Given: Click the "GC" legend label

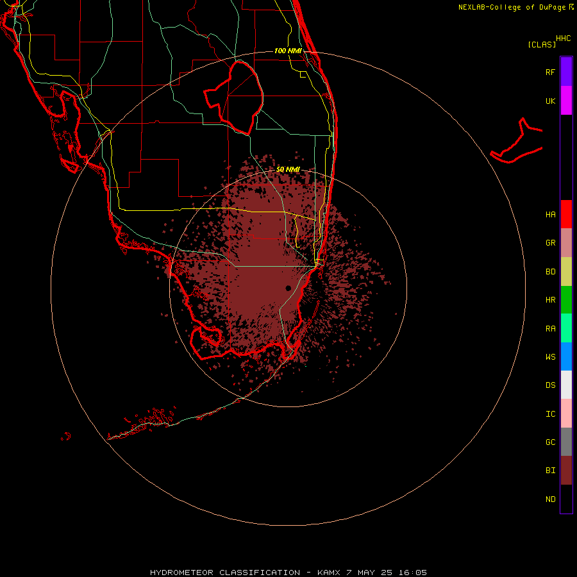Looking at the screenshot, I should pyautogui.click(x=550, y=442).
